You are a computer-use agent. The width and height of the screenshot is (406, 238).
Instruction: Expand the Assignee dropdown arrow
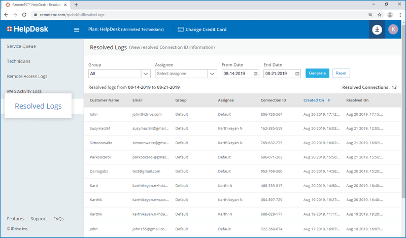(212, 74)
